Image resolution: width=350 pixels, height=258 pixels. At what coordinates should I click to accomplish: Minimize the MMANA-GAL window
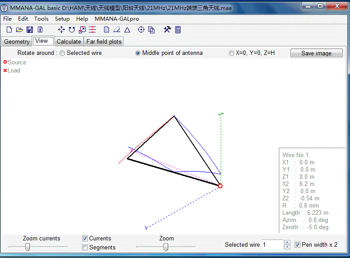coord(308,6)
